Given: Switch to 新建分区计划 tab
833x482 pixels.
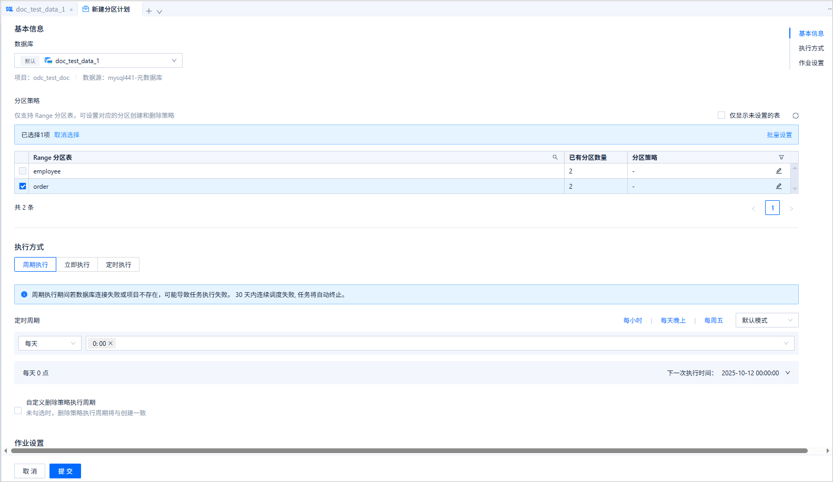Looking at the screenshot, I should pyautogui.click(x=110, y=9).
